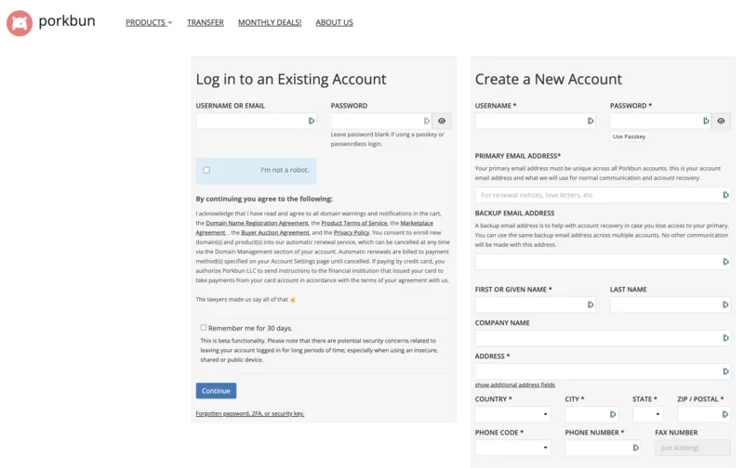The height and width of the screenshot is (468, 744).
Task: Click the Use Passkey button
Action: 629,136
